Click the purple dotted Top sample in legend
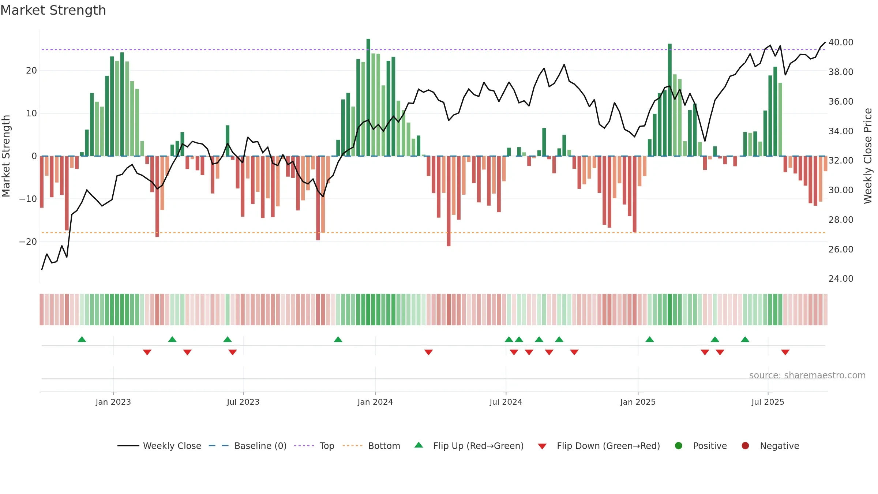 [304, 446]
